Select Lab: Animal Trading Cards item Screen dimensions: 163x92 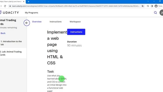[13, 53]
